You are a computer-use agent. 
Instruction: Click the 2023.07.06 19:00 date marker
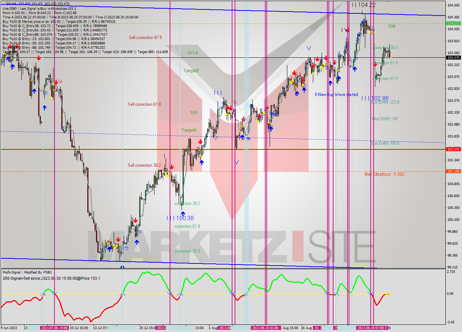pos(55,328)
